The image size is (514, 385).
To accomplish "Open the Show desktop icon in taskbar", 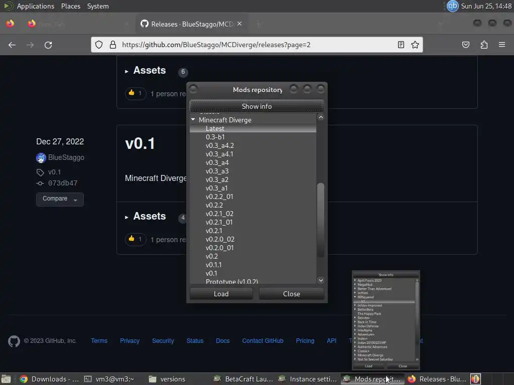I will 6,379.
